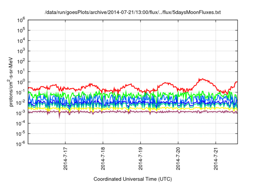Click the 10^-6 y-axis tick label
Viewport: 262px width, 183px height.
20,143
